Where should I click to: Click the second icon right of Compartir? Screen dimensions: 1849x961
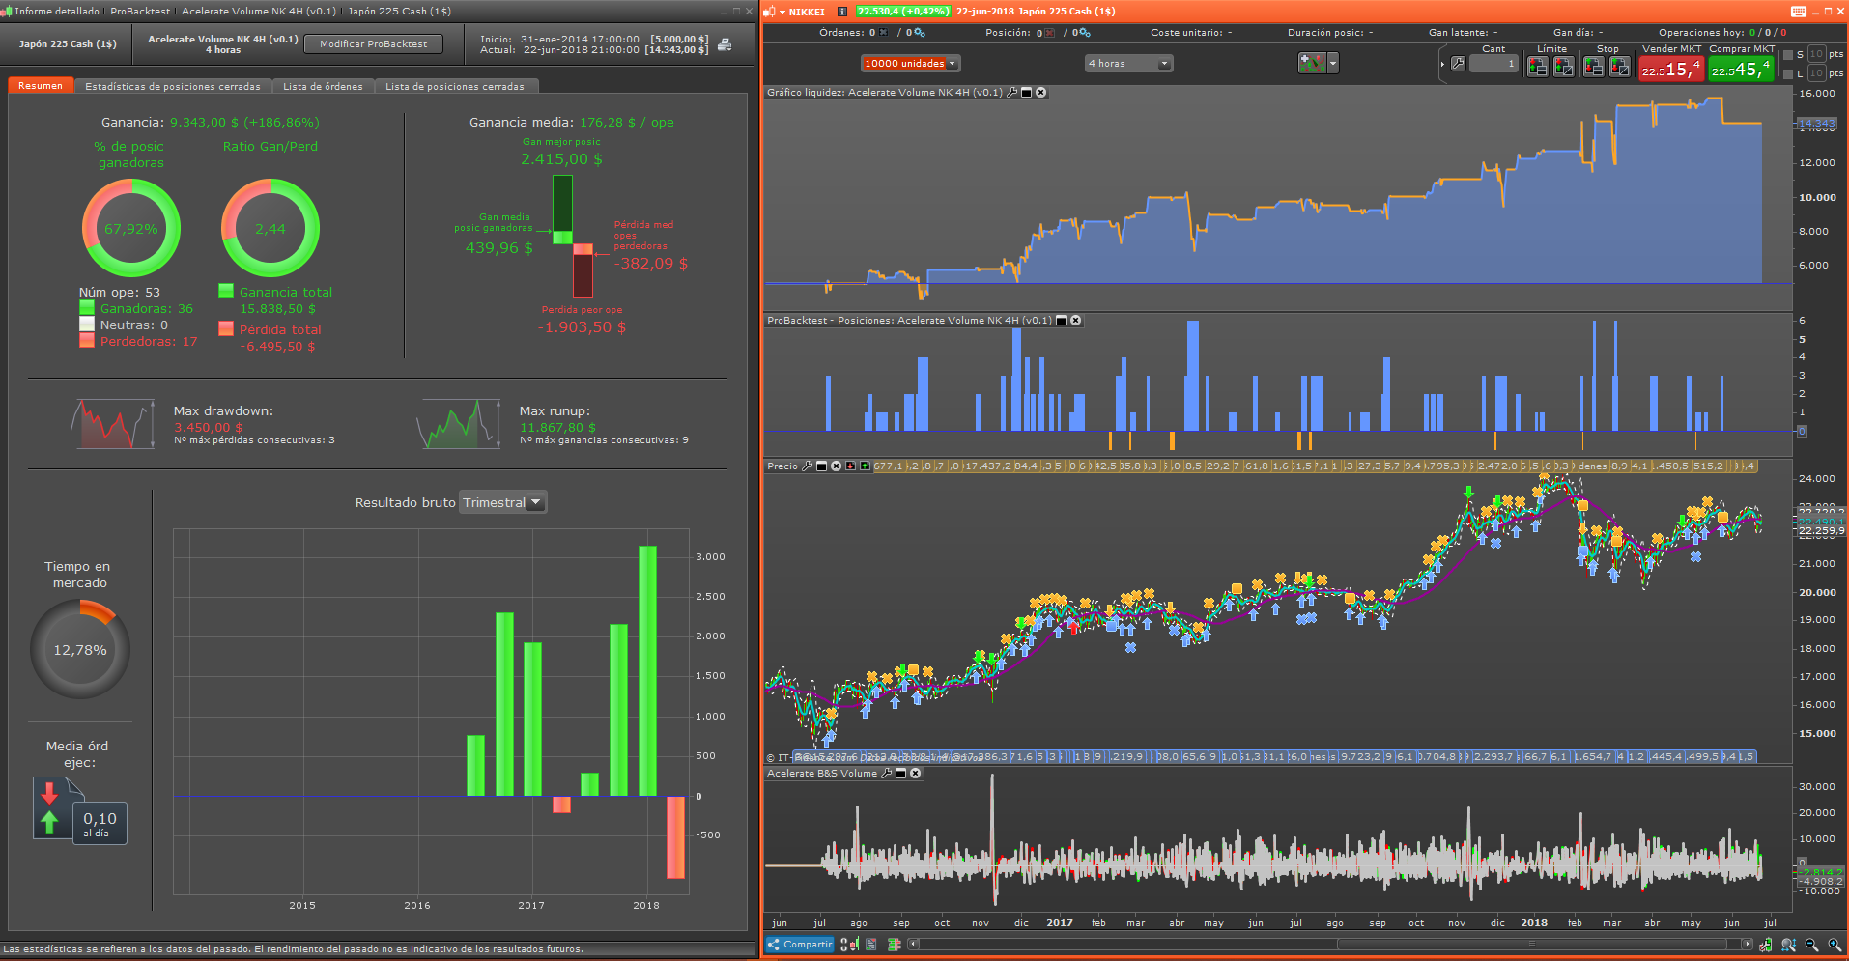[871, 945]
